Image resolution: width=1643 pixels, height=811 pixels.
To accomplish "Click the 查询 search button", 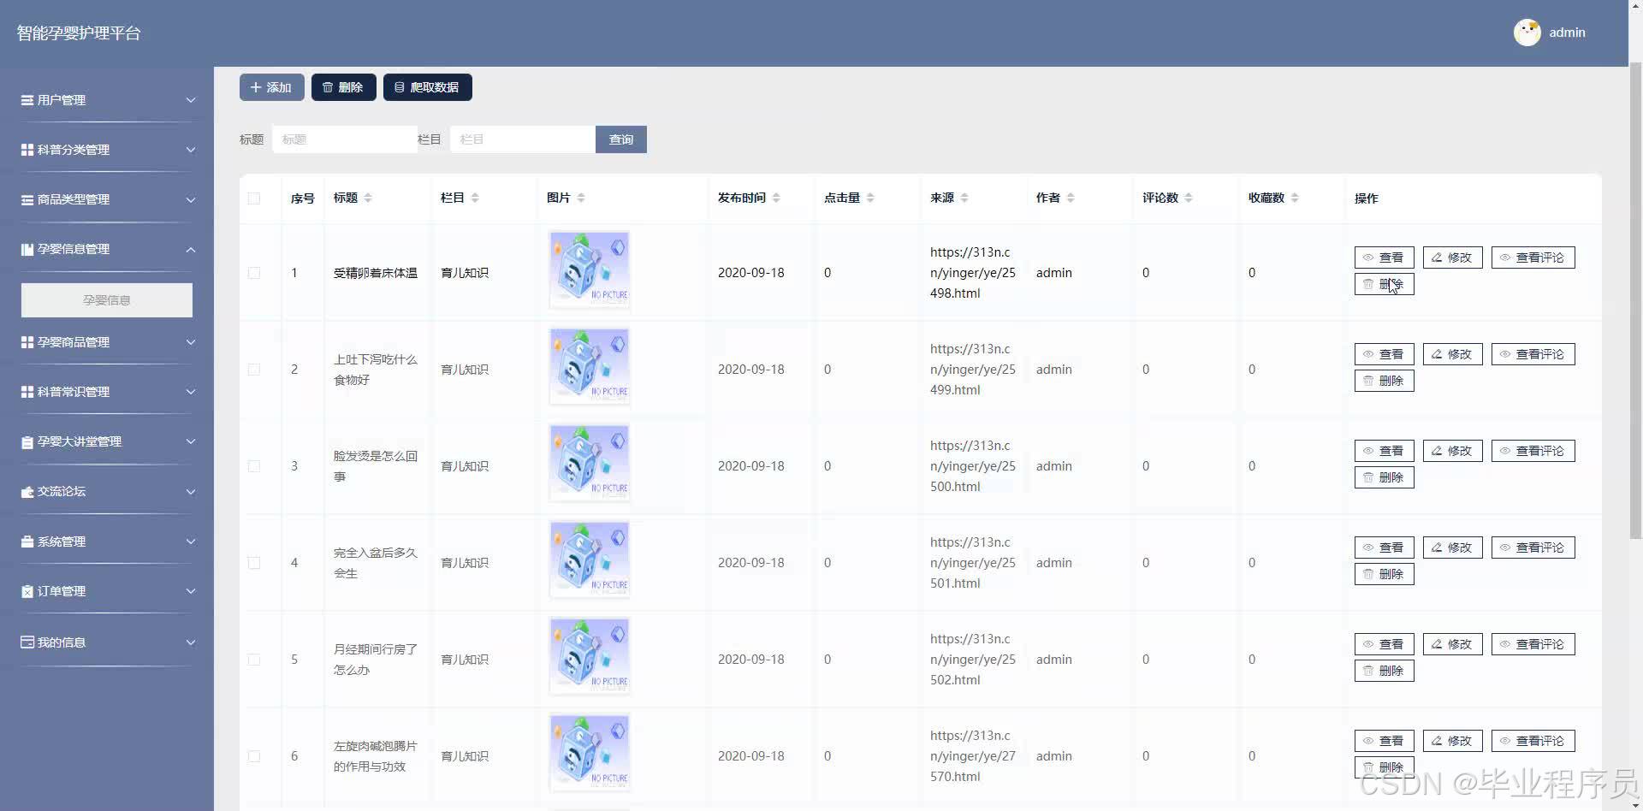I will click(621, 139).
